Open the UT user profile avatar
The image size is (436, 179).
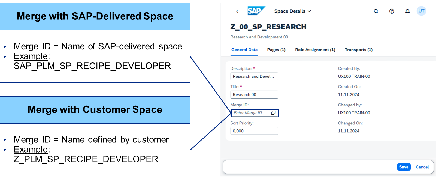tap(421, 11)
